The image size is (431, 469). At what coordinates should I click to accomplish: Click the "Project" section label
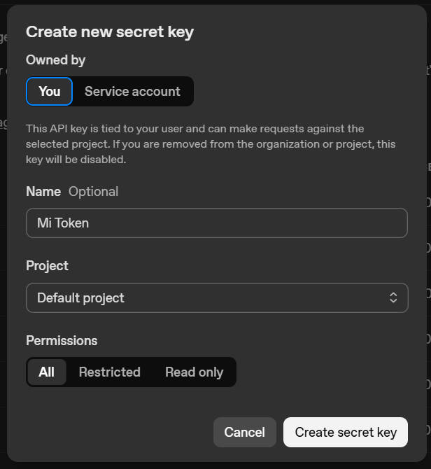tap(47, 266)
